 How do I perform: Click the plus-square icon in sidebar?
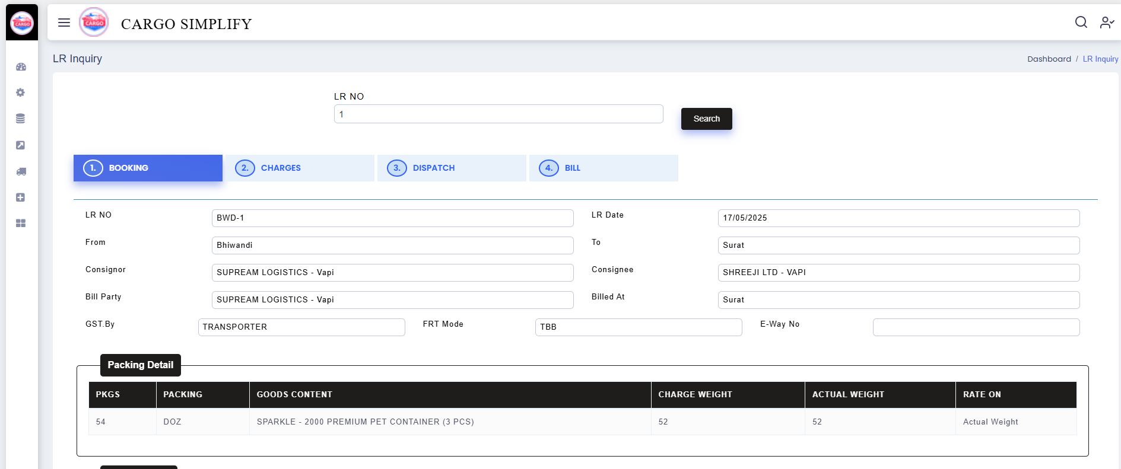21,197
